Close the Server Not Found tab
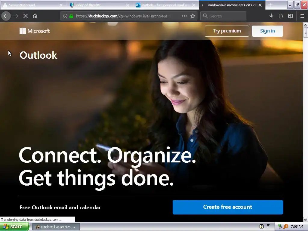308x231 pixels. [61, 5]
